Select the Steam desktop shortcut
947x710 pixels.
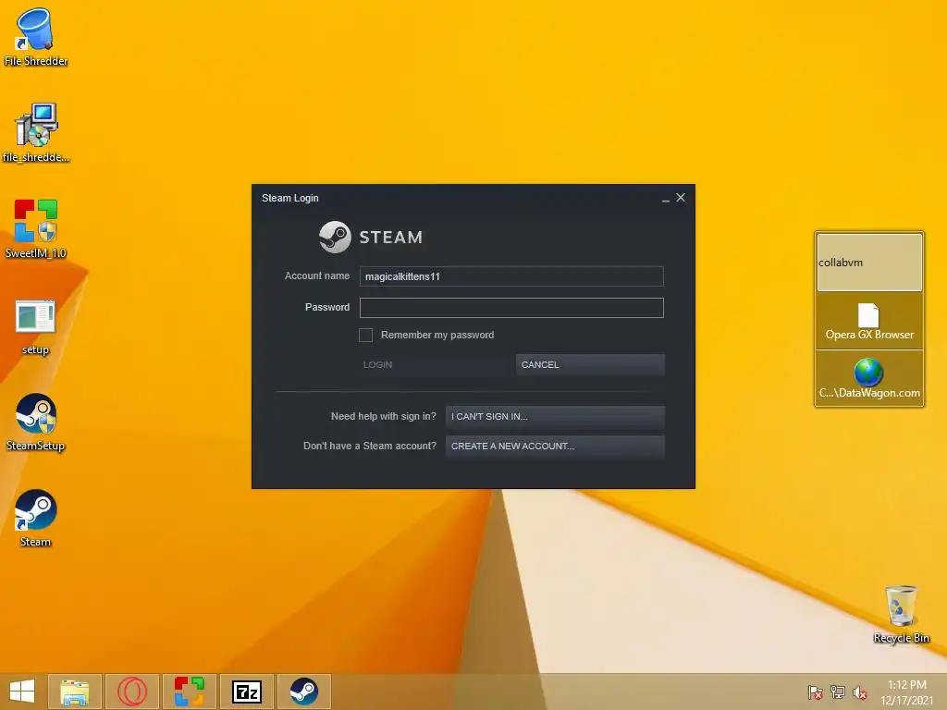(x=35, y=518)
